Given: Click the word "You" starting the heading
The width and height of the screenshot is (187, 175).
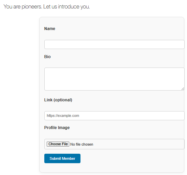Looking at the screenshot, I should [x=8, y=7].
